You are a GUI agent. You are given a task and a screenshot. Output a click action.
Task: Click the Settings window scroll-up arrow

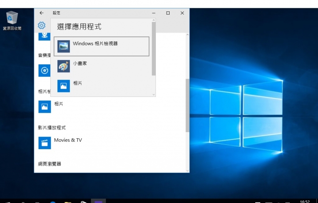click(x=187, y=35)
